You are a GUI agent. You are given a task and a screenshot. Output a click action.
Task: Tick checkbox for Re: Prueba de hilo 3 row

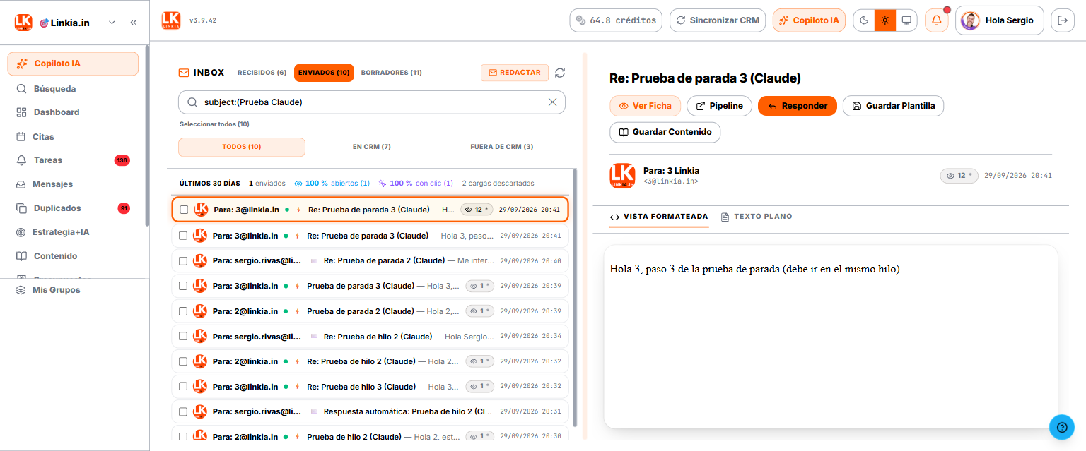click(183, 387)
